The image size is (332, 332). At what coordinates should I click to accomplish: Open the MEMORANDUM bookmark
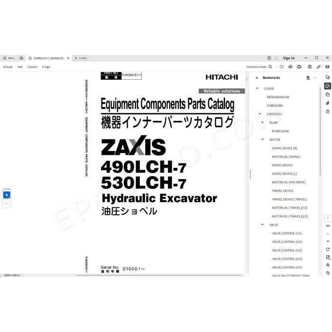coord(278,97)
